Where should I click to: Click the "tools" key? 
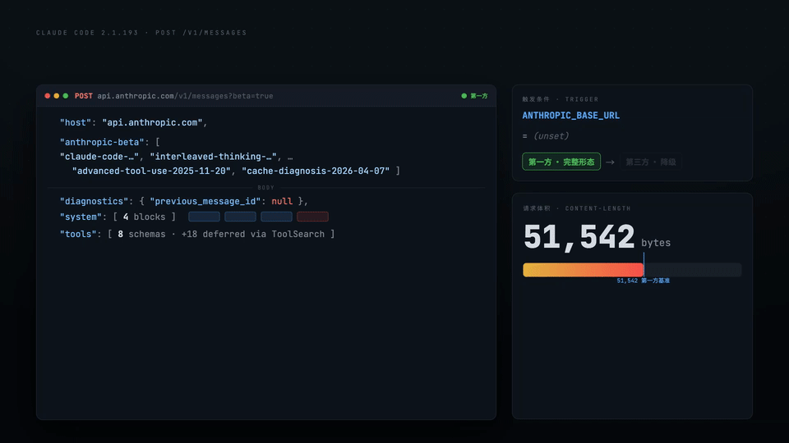point(78,234)
